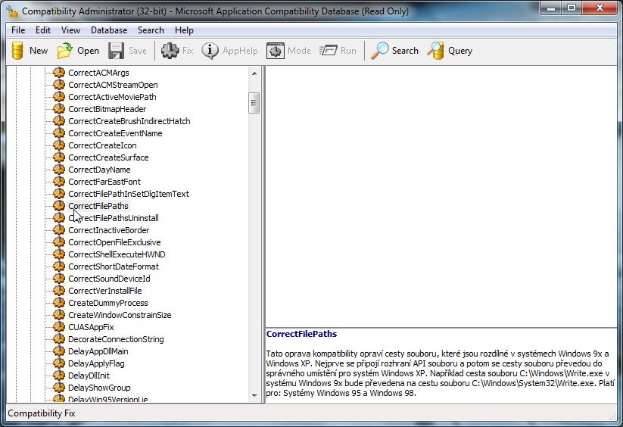
Task: Open the Edit menu
Action: point(43,30)
